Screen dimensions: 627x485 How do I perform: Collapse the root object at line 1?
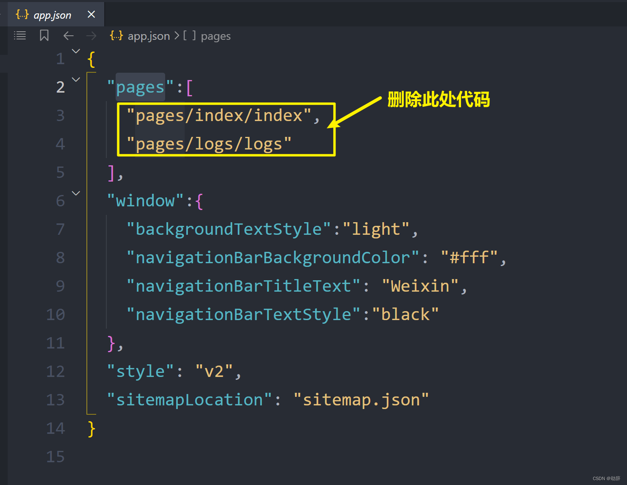[x=76, y=51]
